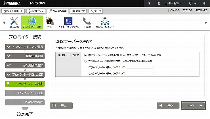Open the SYSLOG link
Screen dimensions: 210x119
point(187,10)
